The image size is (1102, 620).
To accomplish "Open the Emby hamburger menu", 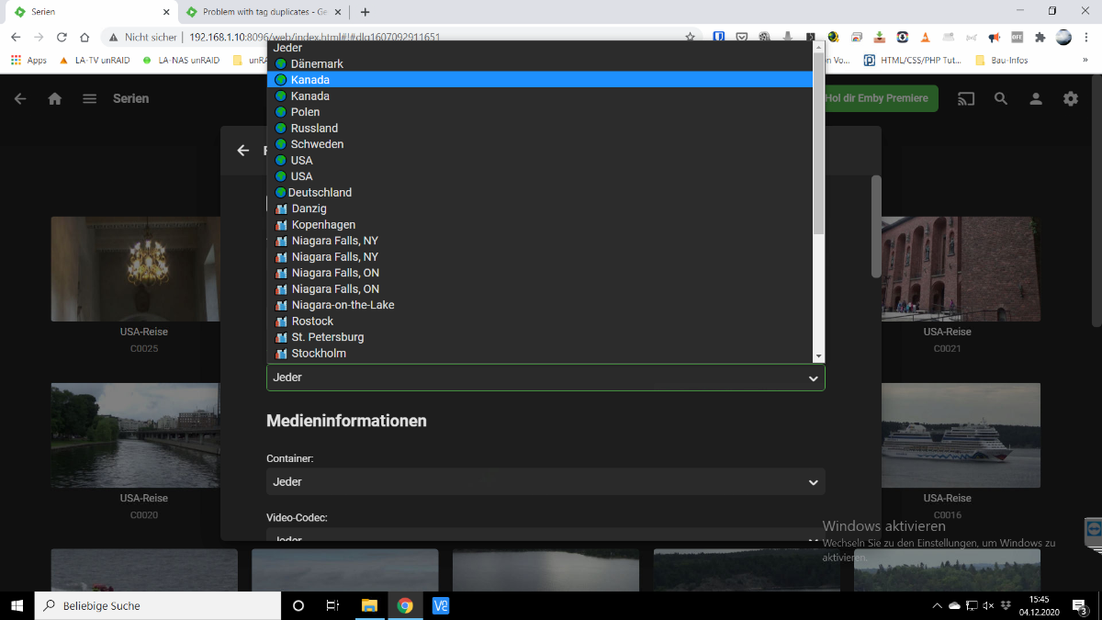I will click(x=89, y=98).
